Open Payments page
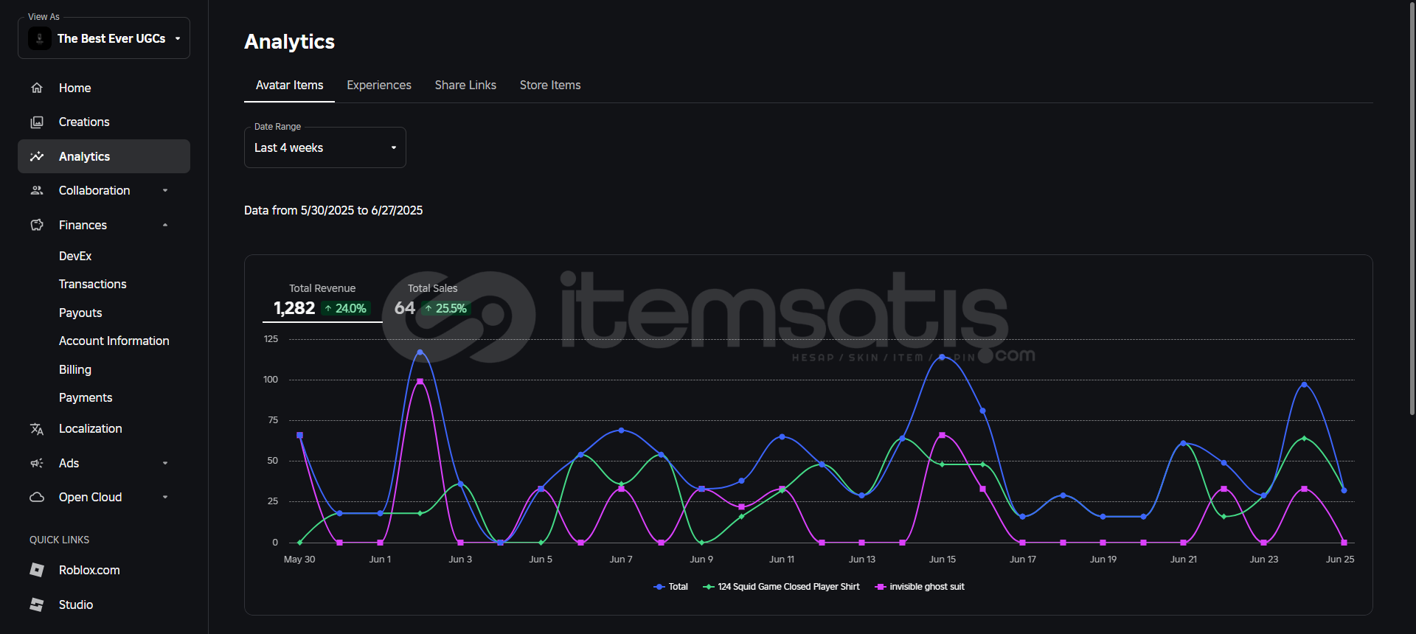 (x=86, y=397)
